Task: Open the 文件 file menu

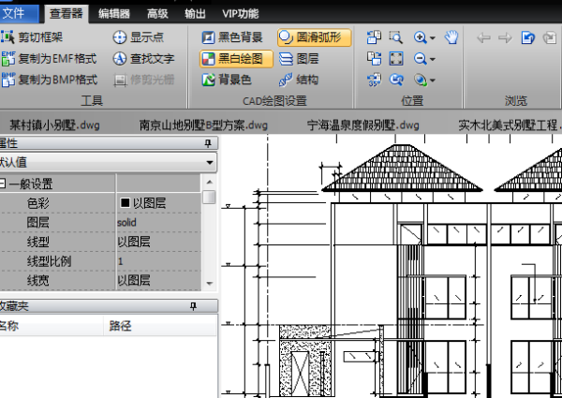Action: pos(19,14)
